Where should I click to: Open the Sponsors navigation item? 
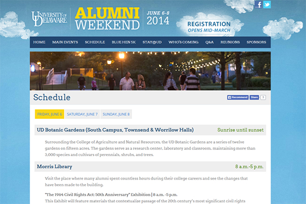pyautogui.click(x=256, y=42)
